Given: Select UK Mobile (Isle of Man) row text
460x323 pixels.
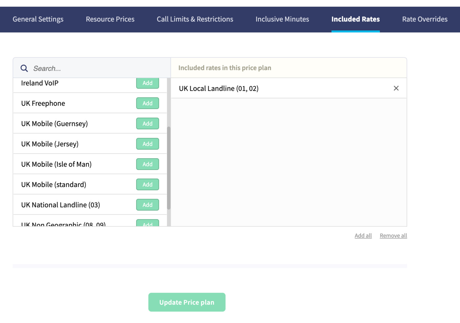Looking at the screenshot, I should [56, 164].
